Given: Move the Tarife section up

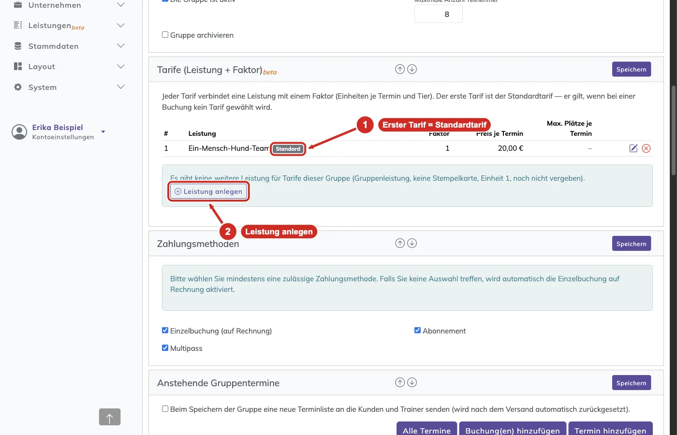Looking at the screenshot, I should click(400, 69).
